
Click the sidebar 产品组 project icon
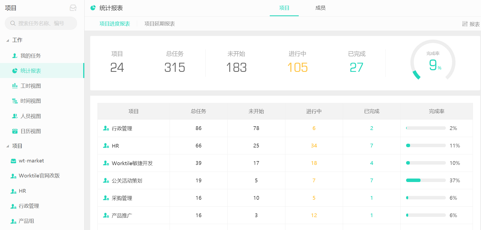tap(13, 221)
